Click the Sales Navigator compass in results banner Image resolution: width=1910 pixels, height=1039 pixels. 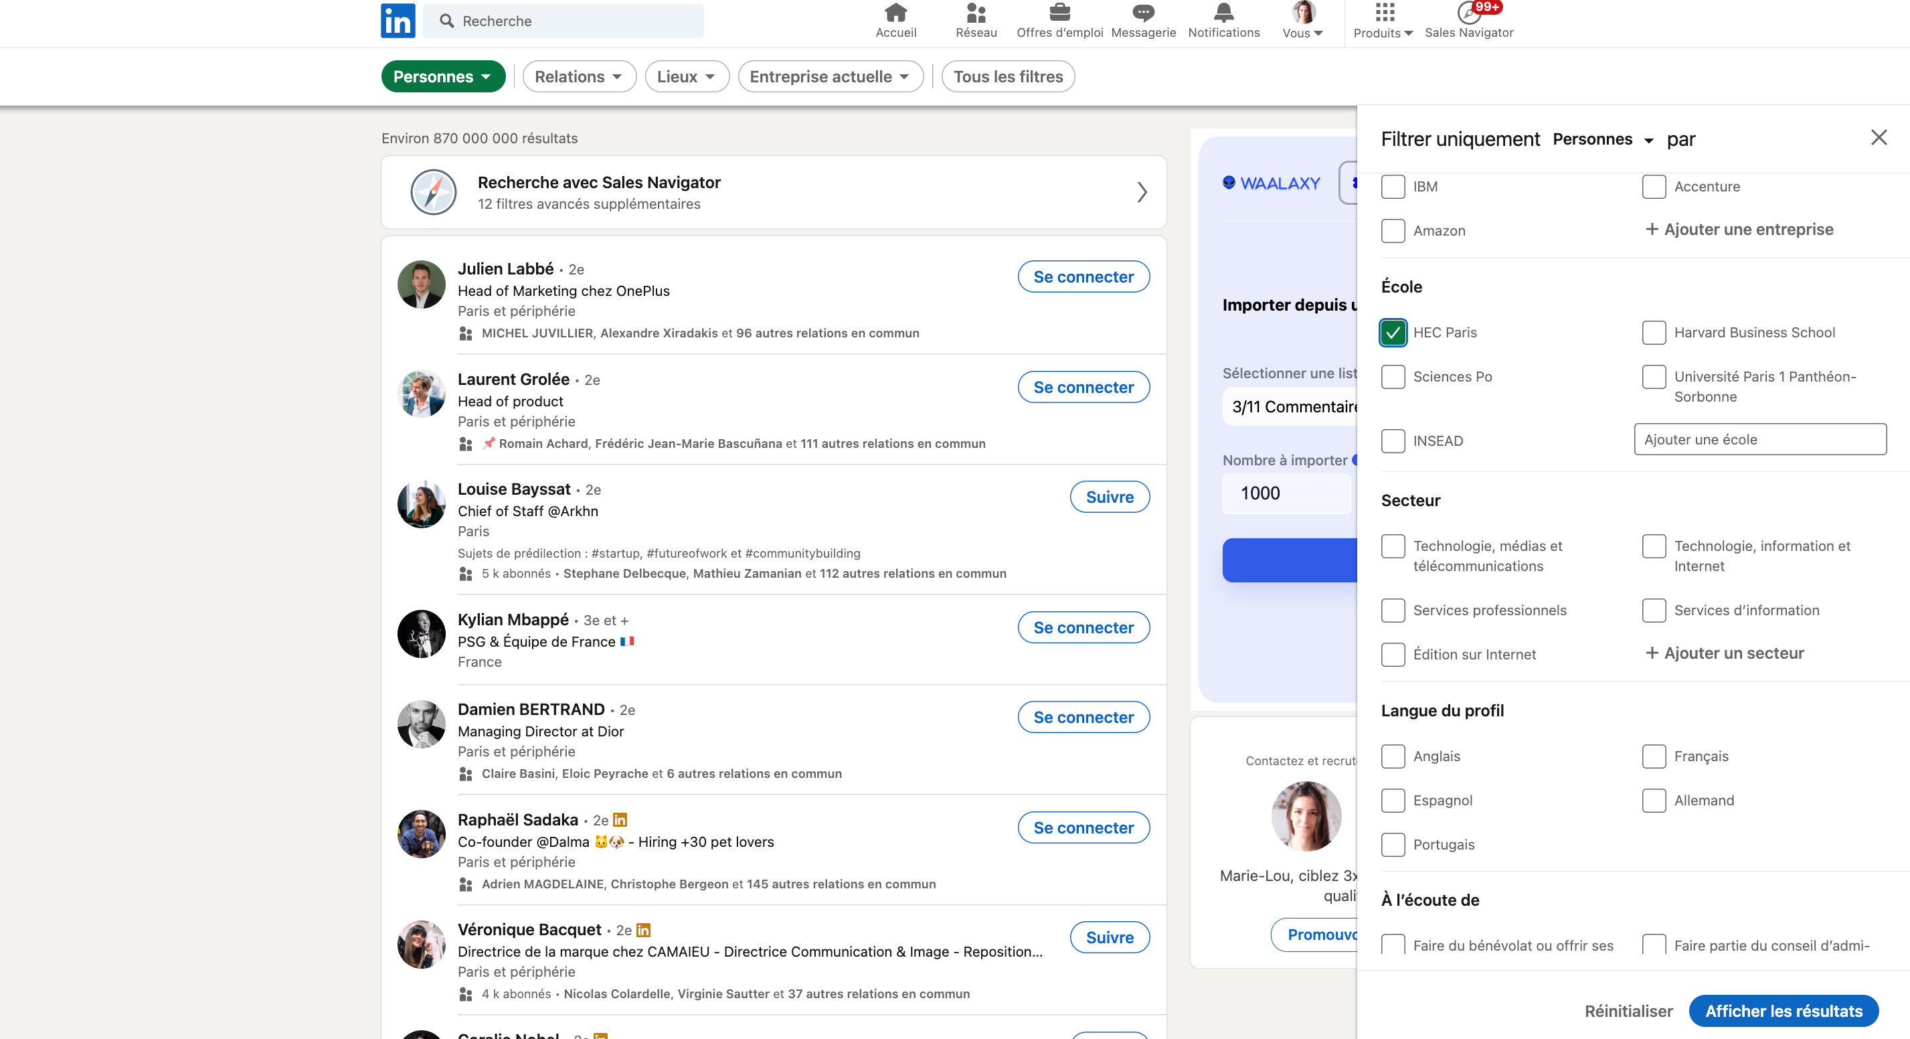coord(433,192)
